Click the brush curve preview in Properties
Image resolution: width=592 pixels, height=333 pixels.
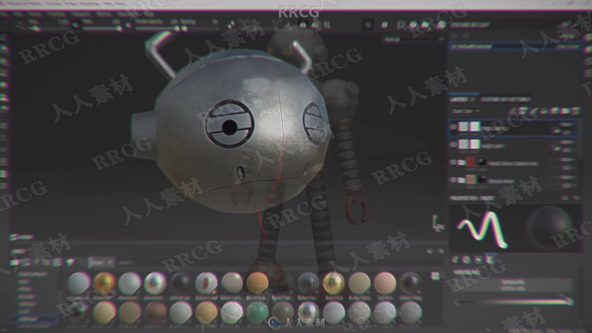(483, 230)
